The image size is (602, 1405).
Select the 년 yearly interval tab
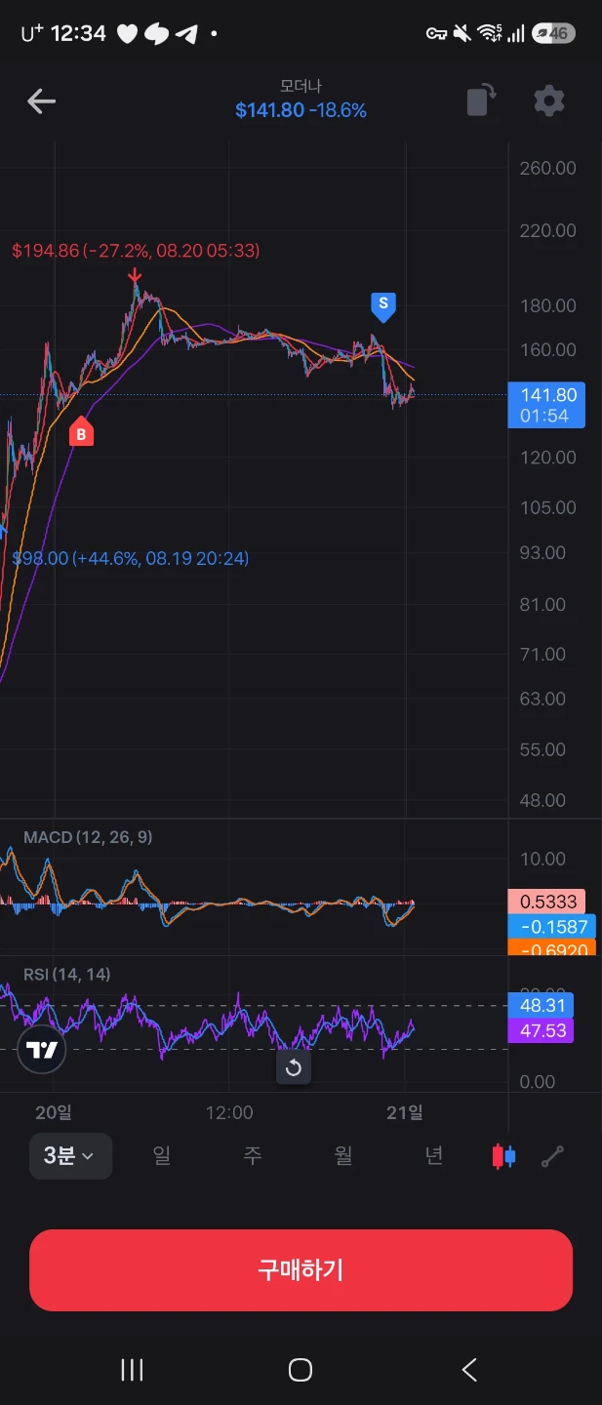(434, 1156)
